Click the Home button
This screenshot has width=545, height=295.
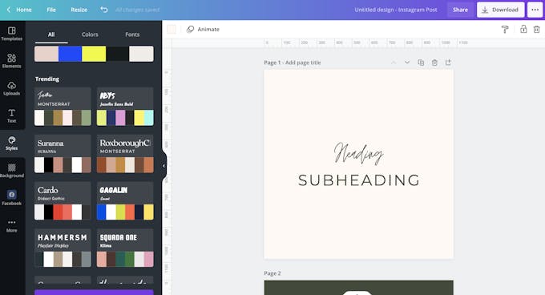(23, 10)
